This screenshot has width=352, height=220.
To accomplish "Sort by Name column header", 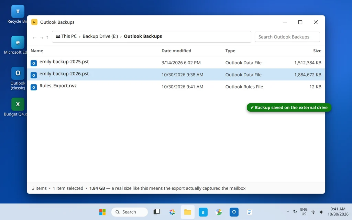I will pyautogui.click(x=37, y=51).
